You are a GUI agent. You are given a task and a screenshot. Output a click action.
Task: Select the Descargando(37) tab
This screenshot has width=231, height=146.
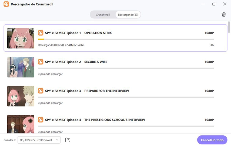click(x=128, y=15)
